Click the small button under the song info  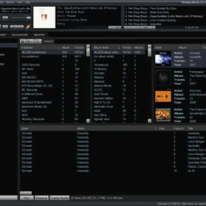coord(115,27)
